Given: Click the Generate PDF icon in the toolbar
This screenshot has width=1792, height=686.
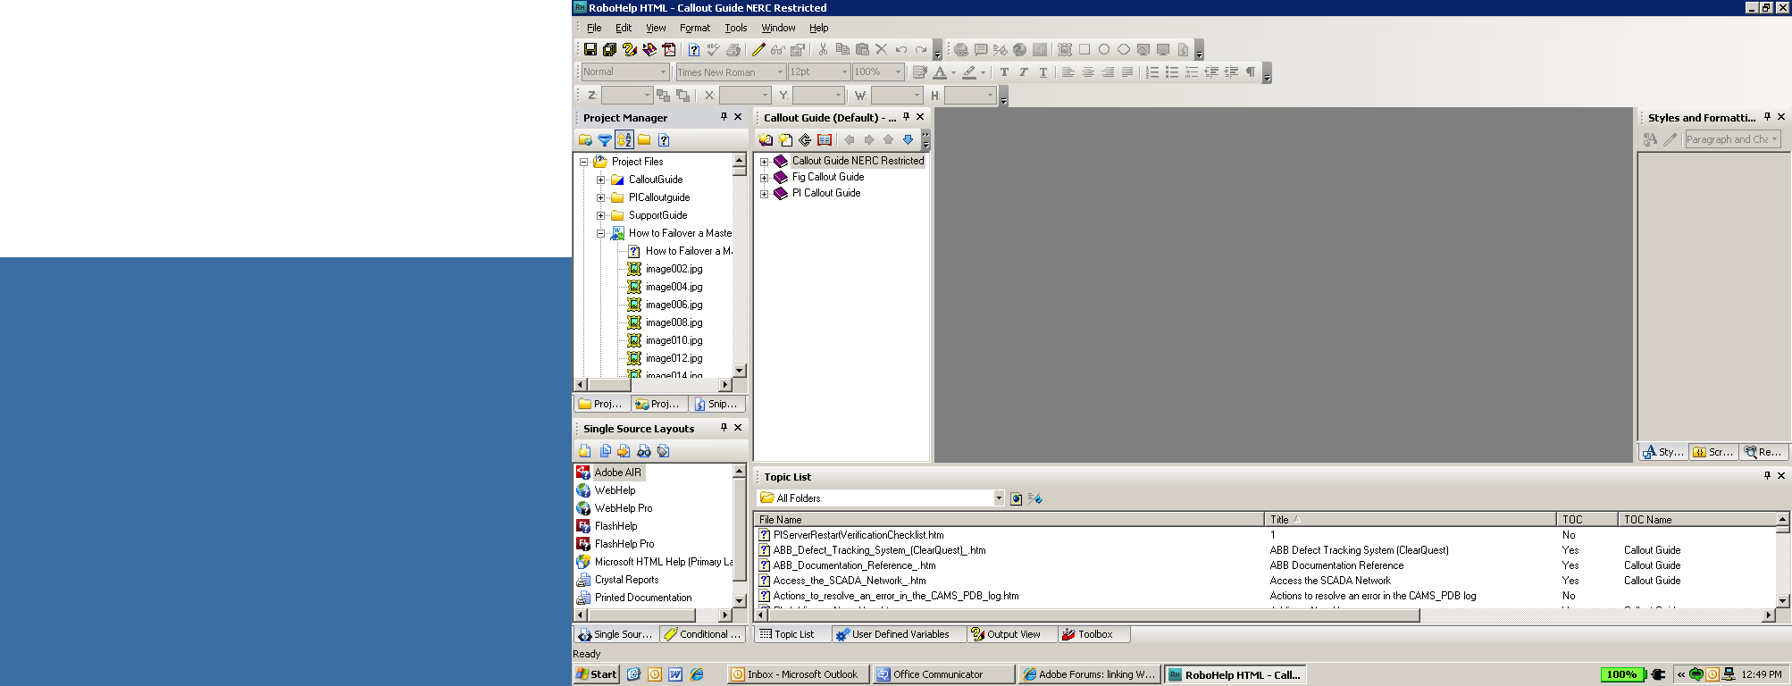Looking at the screenshot, I should coord(669,50).
